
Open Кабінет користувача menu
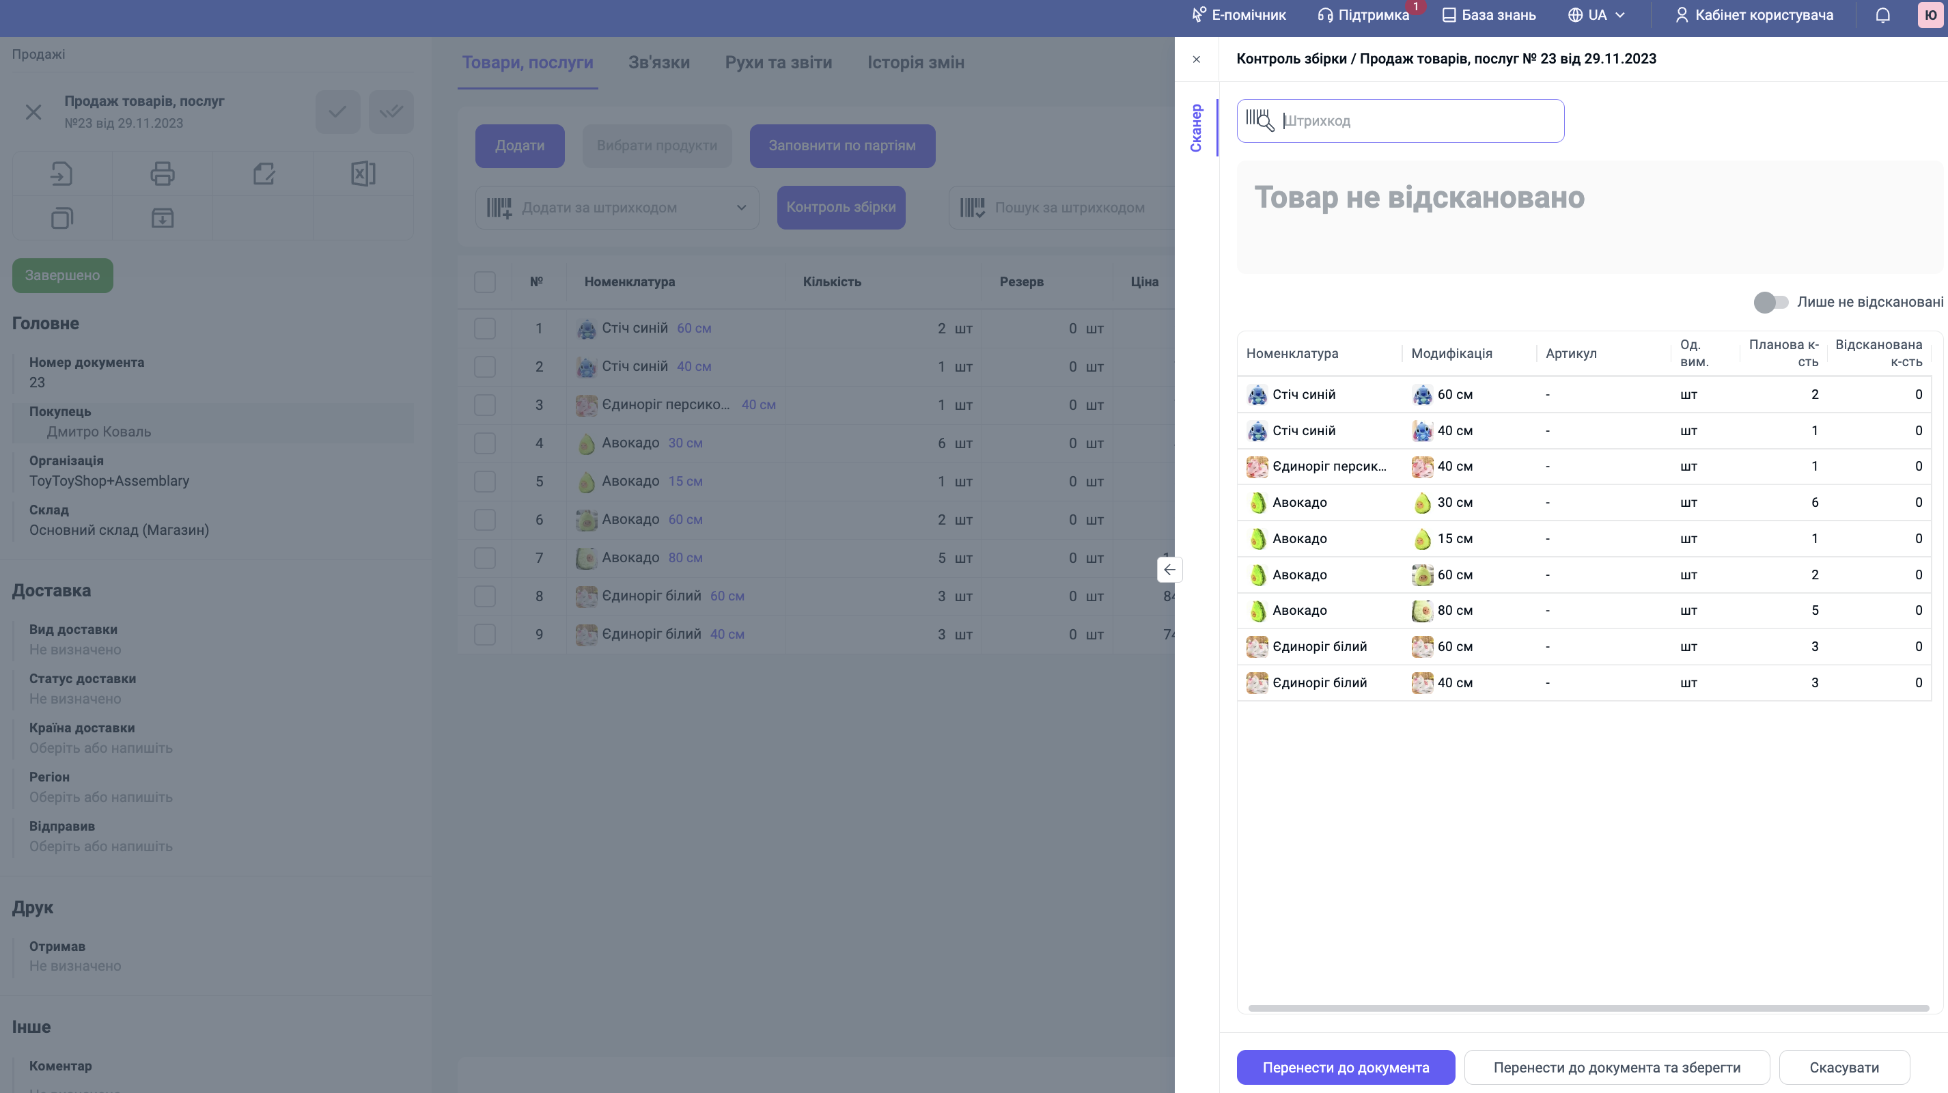(1753, 15)
